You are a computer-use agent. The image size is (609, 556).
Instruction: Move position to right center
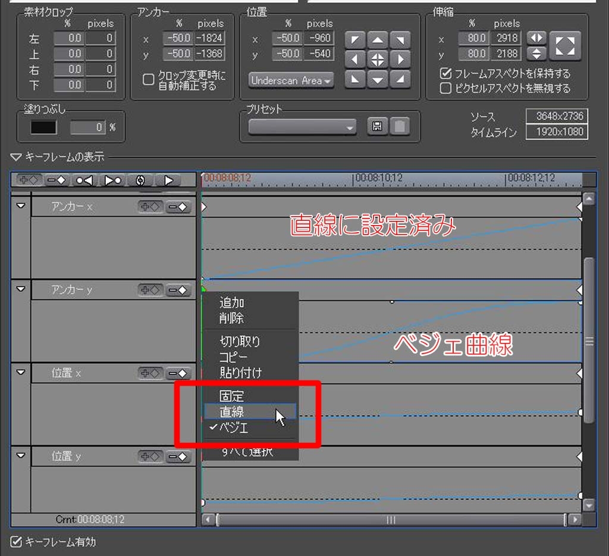click(400, 60)
